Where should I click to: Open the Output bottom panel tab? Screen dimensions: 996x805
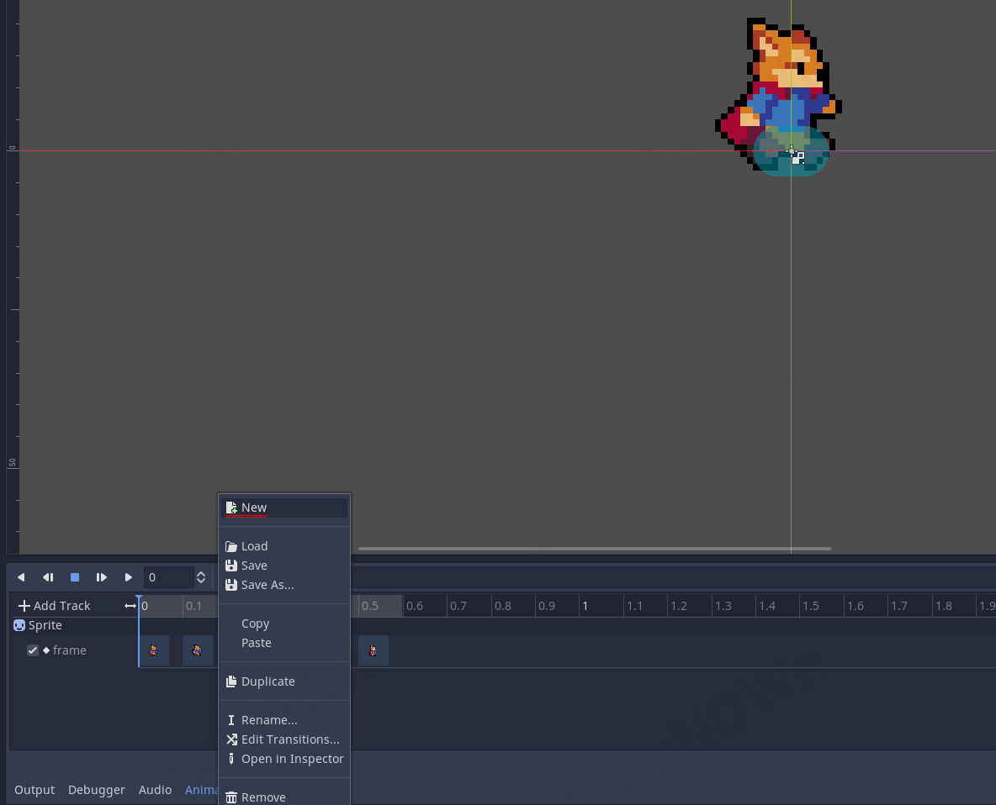point(34,790)
